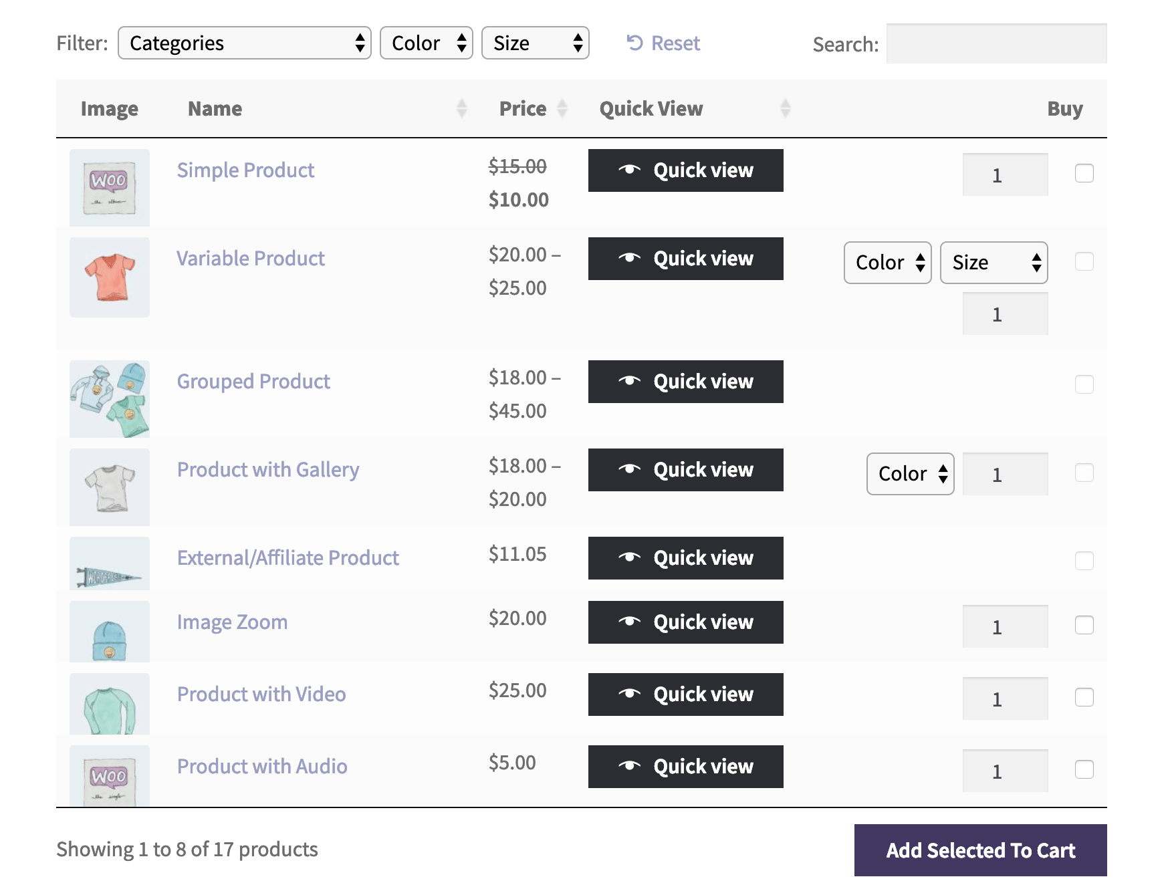Click the orange t-shirt Variable Product image
The height and width of the screenshot is (889, 1168).
tap(110, 277)
